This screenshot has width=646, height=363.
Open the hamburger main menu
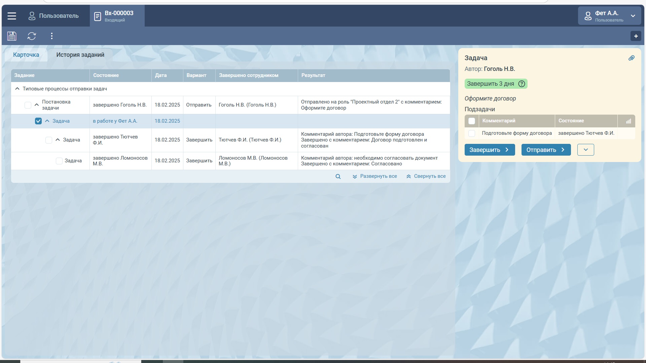tap(12, 16)
